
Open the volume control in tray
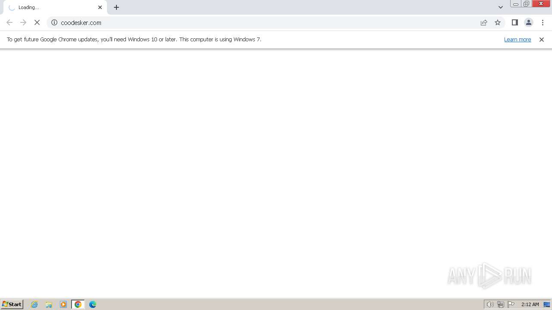(490, 304)
